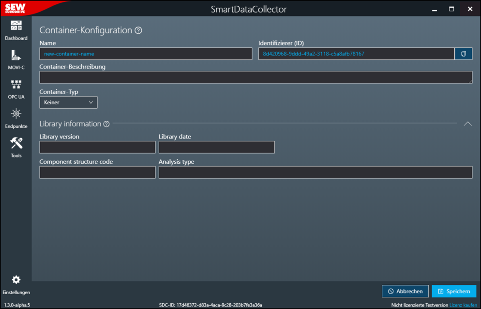Select the Library version field
The height and width of the screenshot is (309, 481).
tap(97, 147)
